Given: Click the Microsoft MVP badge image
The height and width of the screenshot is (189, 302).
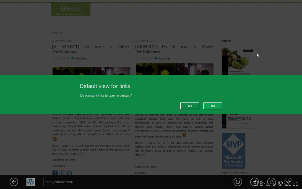Looking at the screenshot, I should [233, 151].
